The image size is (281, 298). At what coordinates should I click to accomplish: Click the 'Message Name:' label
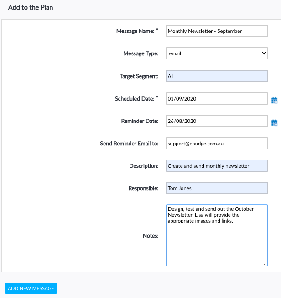point(136,31)
